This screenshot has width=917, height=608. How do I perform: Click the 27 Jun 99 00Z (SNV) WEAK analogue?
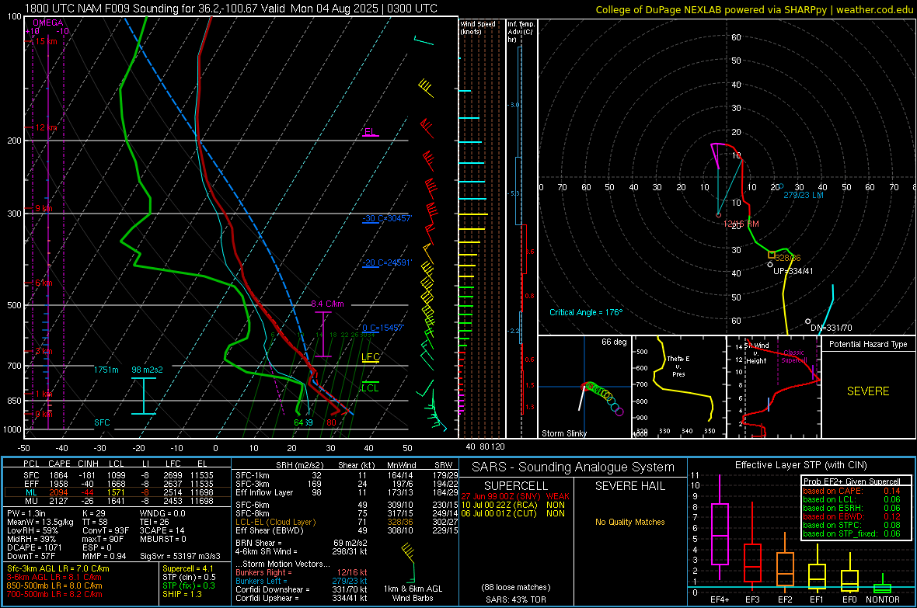click(515, 496)
